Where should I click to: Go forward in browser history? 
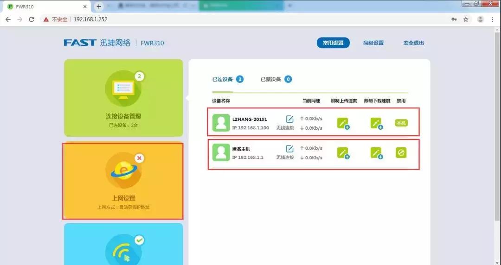tap(20, 19)
